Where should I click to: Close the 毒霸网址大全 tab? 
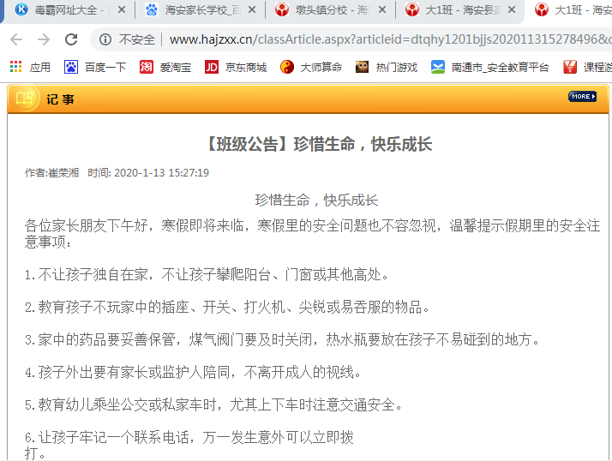tap(120, 11)
